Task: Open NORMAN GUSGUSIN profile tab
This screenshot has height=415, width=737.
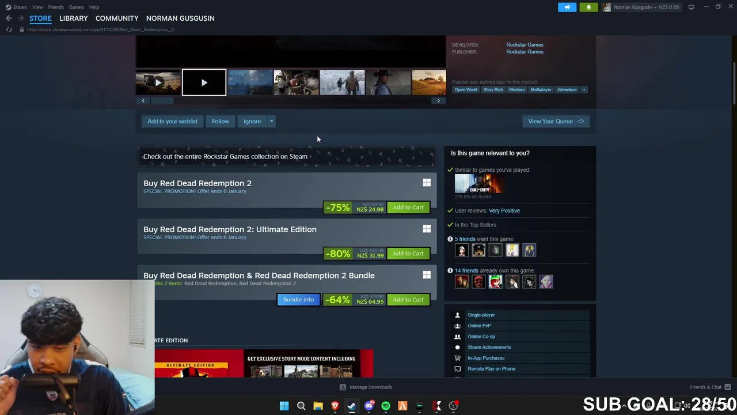Action: 180,18
